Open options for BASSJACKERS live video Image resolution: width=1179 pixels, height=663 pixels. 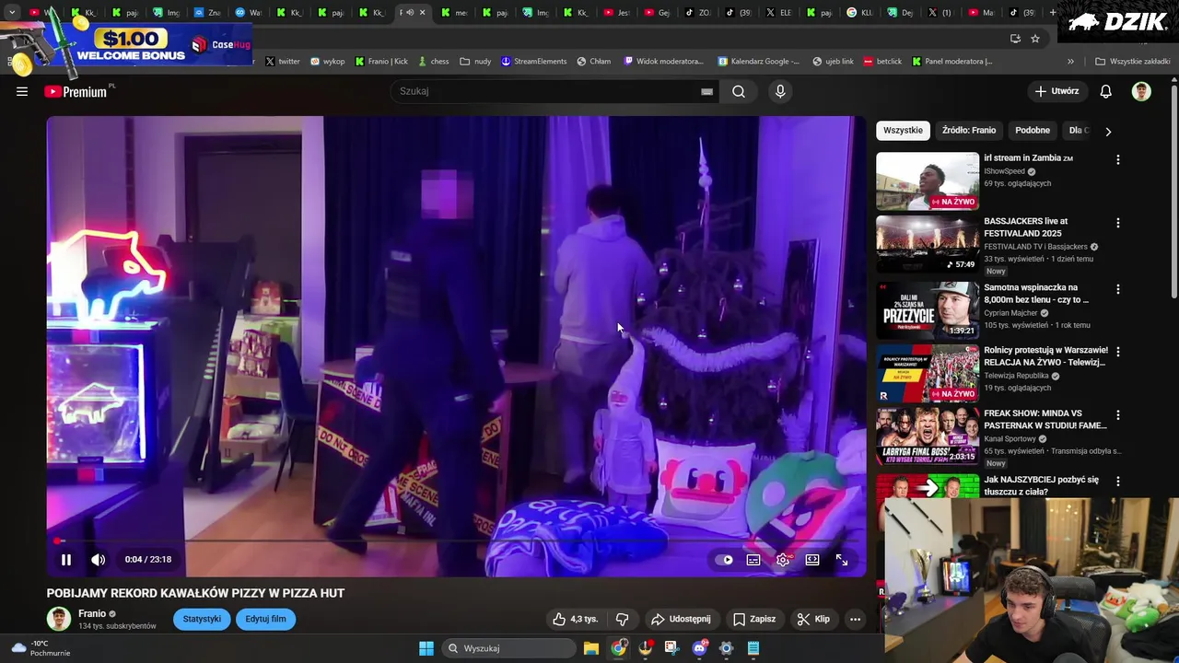point(1118,223)
